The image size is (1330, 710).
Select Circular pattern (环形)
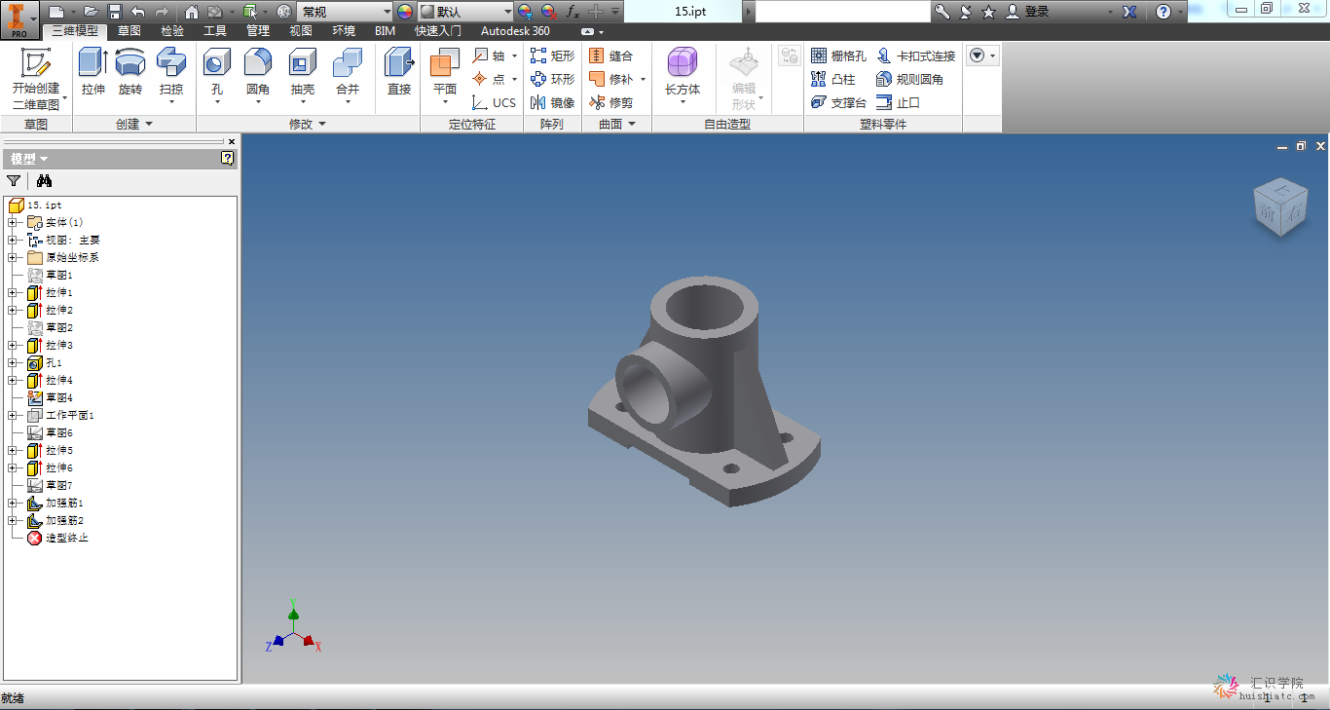coord(552,79)
